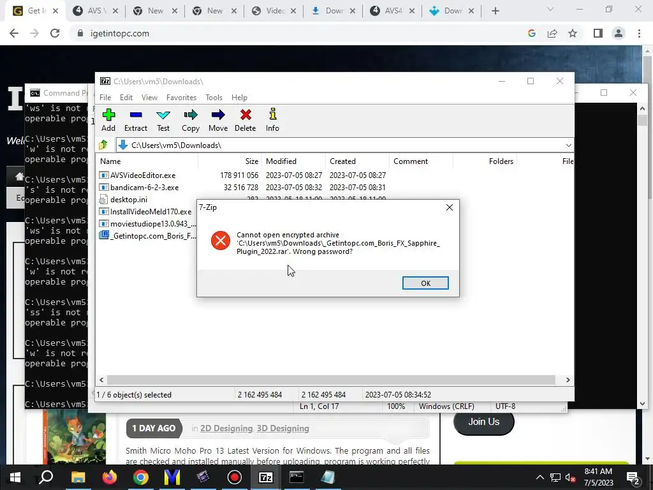This screenshot has height=490, width=653.
Task: Click the Join Us button on webpage
Action: [x=483, y=422]
